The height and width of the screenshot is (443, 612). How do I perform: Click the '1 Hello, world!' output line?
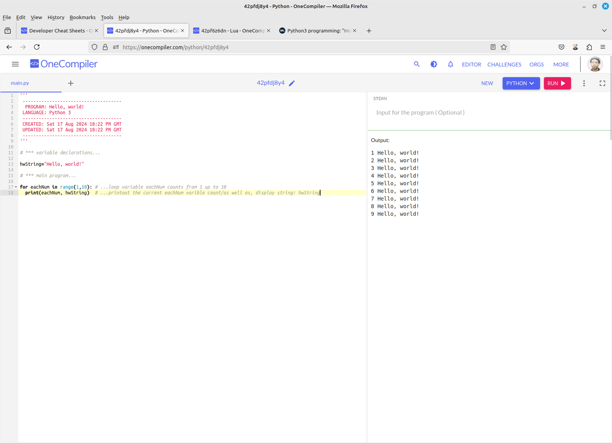(395, 153)
